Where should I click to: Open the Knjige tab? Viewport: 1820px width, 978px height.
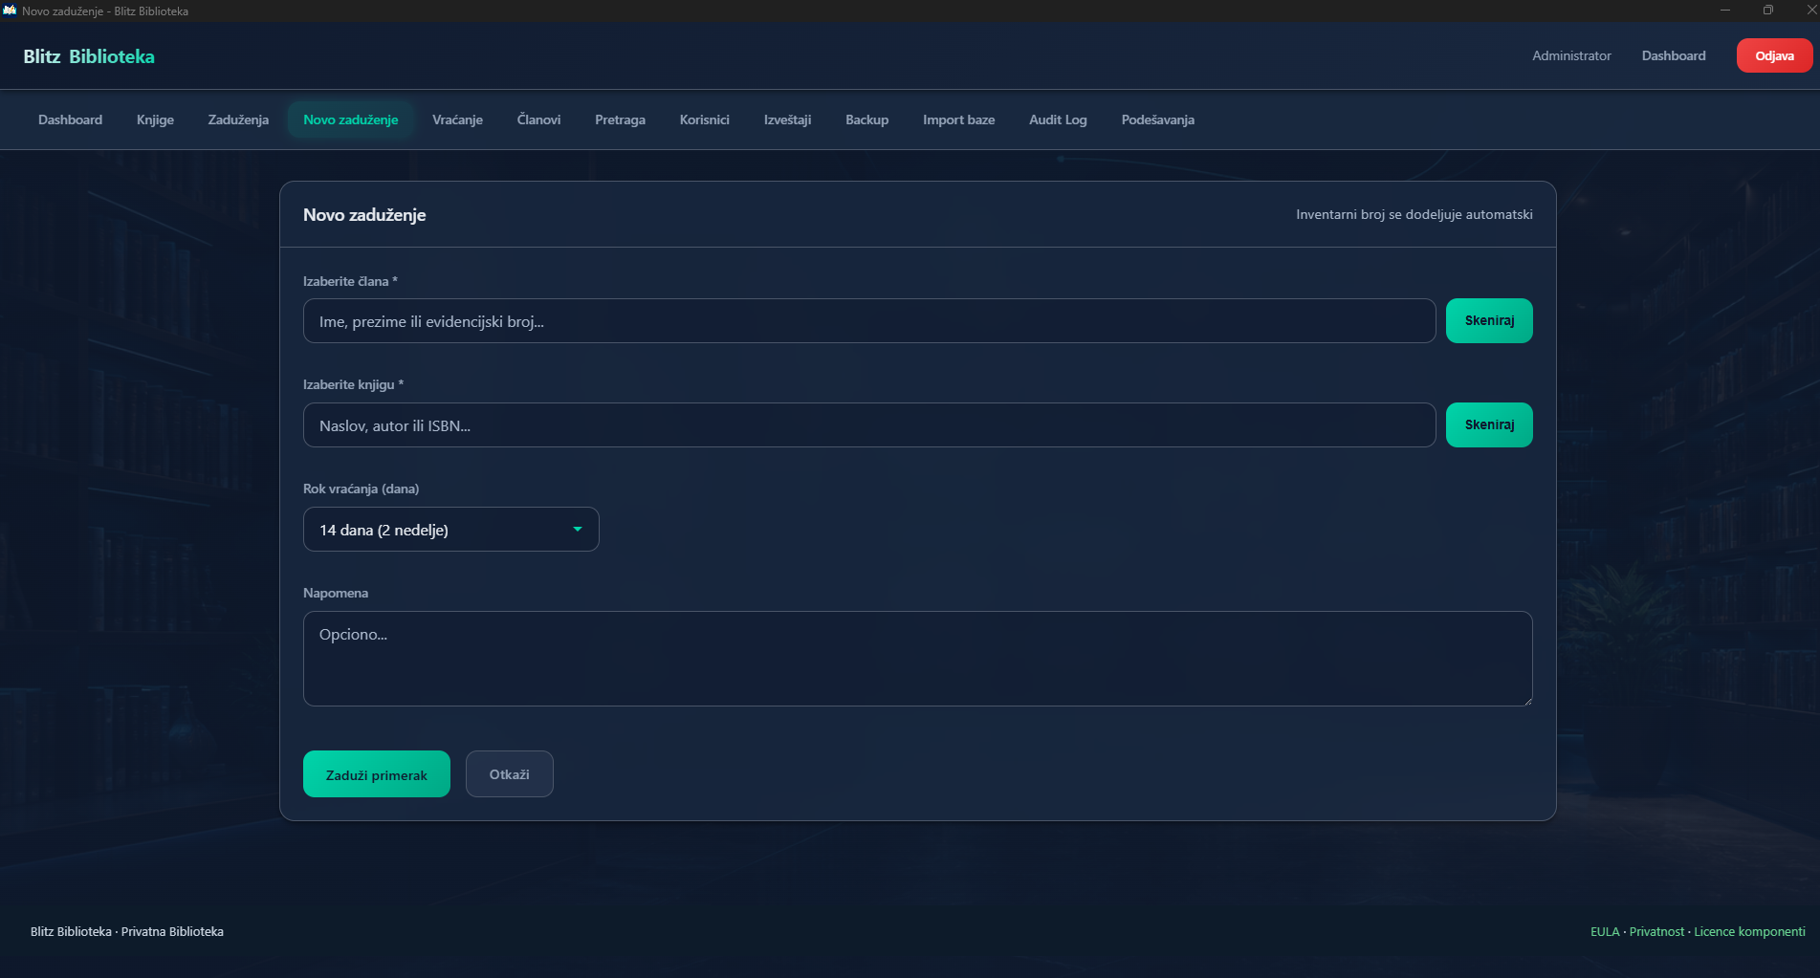155,120
